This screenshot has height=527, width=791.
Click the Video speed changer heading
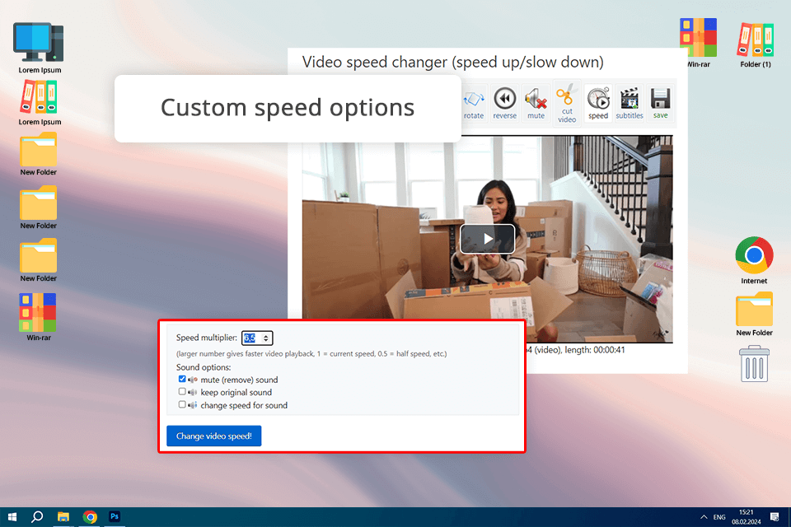coord(452,62)
